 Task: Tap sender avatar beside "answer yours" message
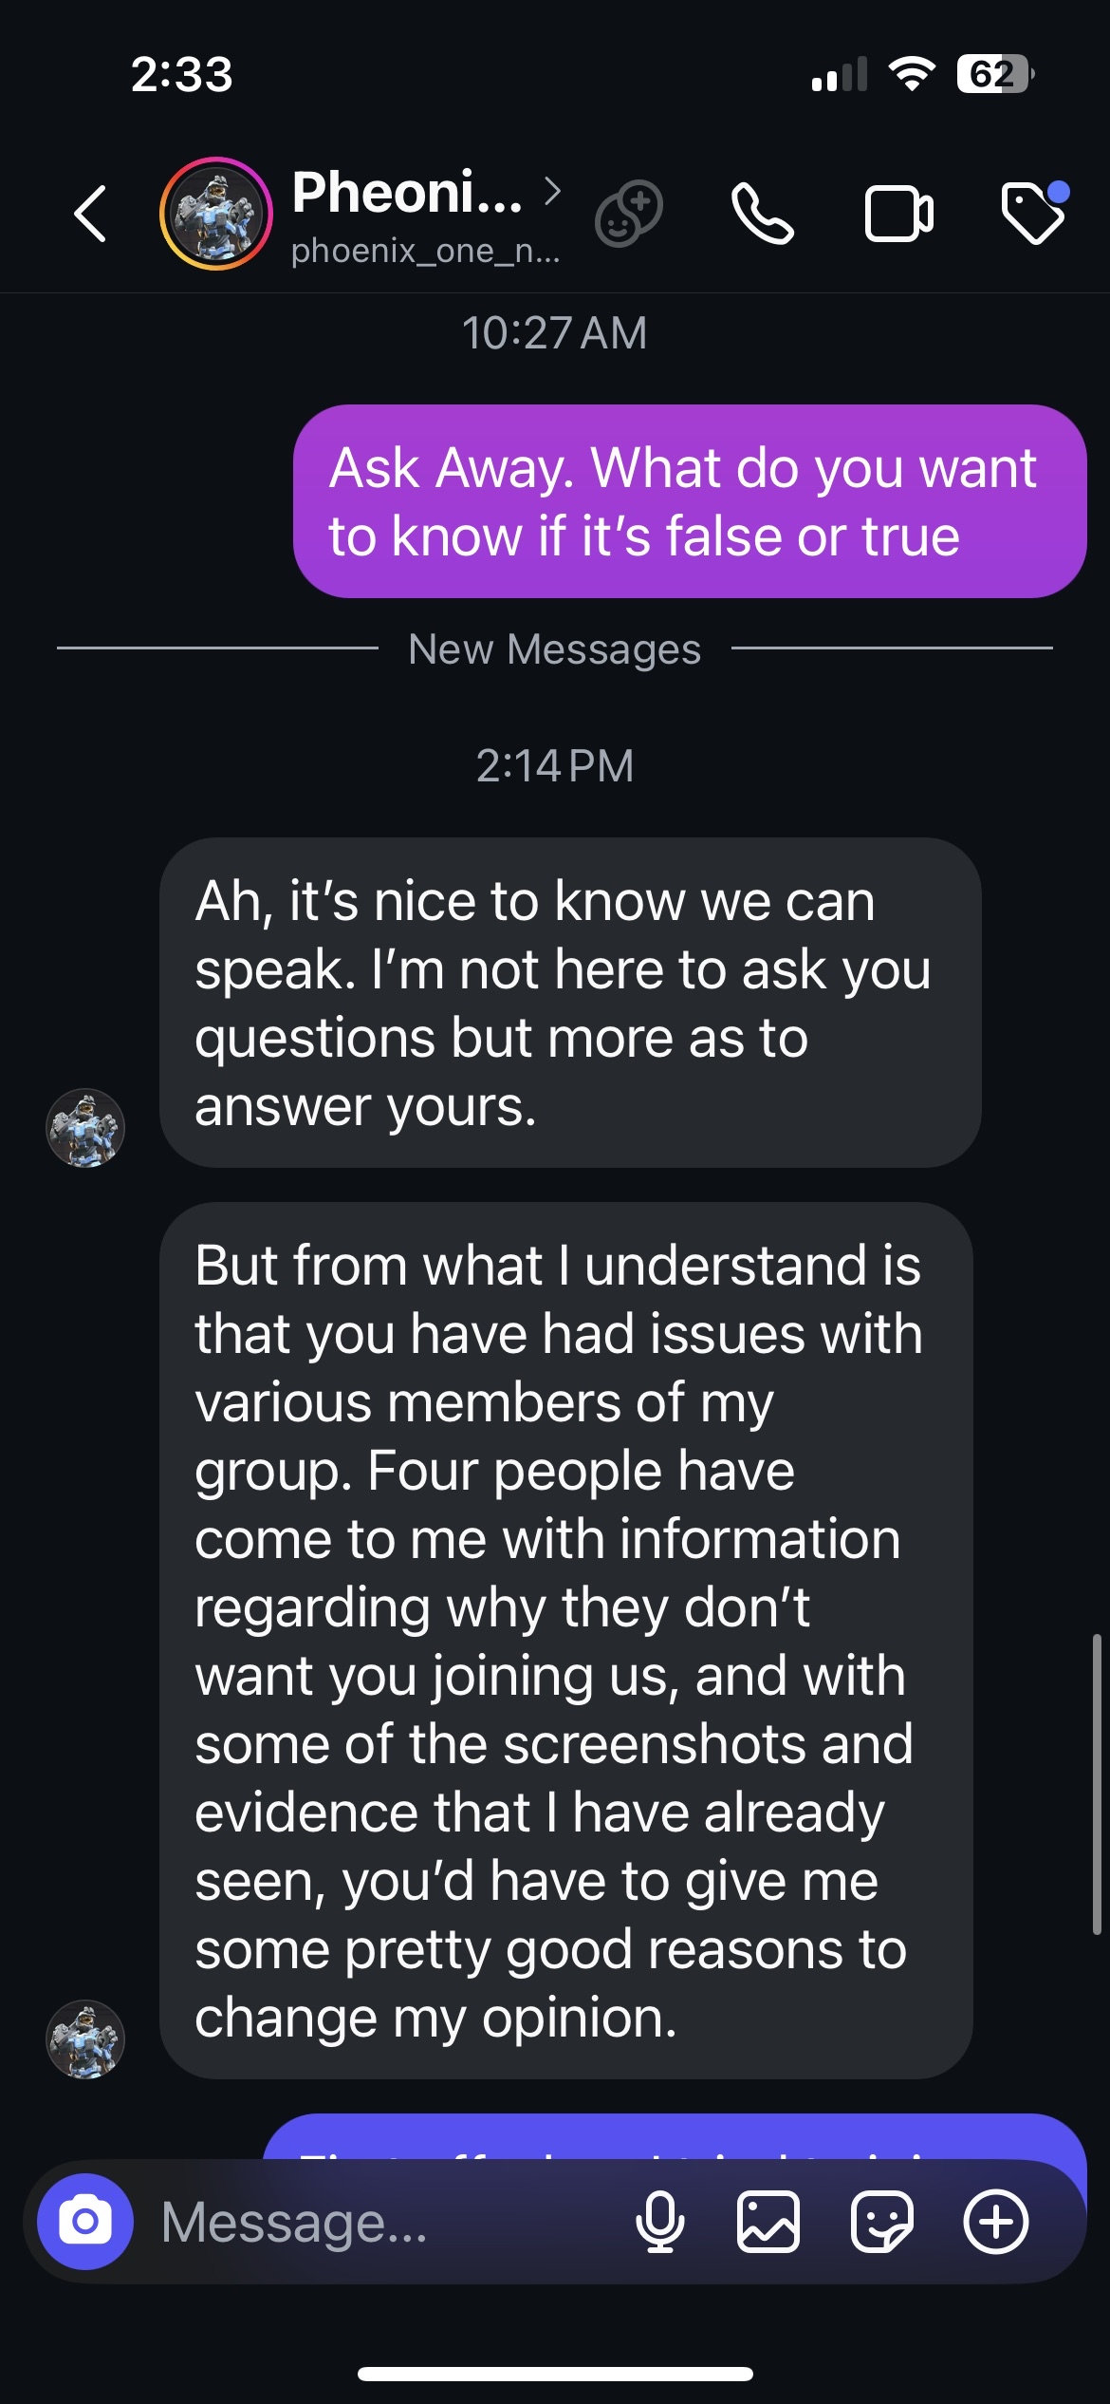pyautogui.click(x=85, y=1128)
